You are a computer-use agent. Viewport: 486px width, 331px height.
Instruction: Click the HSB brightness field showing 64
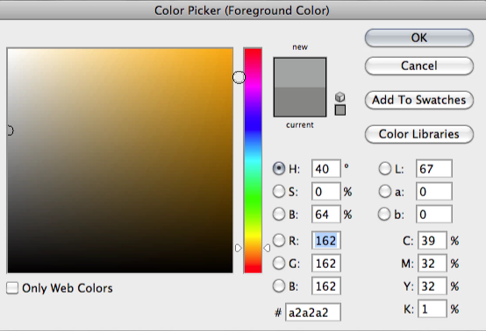[x=326, y=214]
